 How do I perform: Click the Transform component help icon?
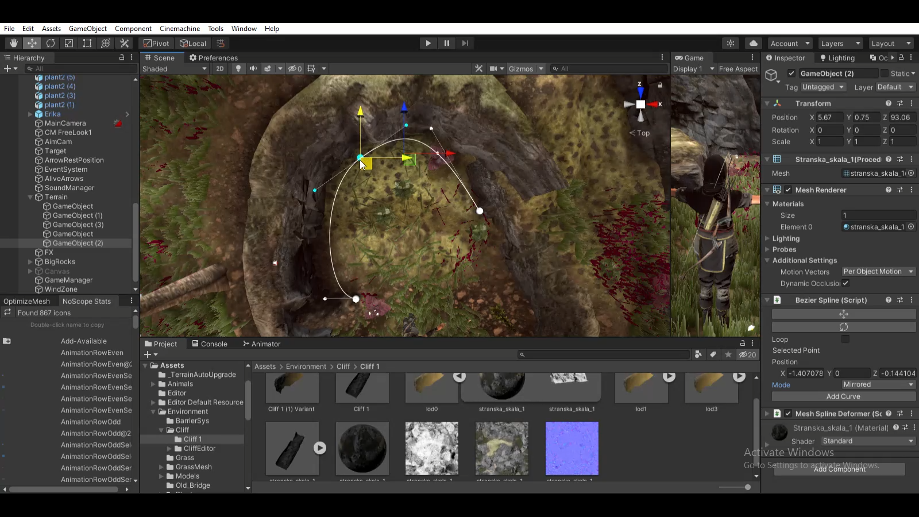coord(888,103)
